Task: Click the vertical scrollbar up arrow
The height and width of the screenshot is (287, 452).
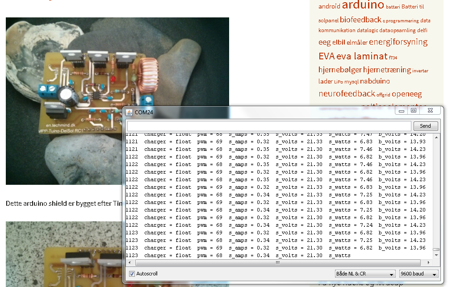Action: (x=436, y=138)
